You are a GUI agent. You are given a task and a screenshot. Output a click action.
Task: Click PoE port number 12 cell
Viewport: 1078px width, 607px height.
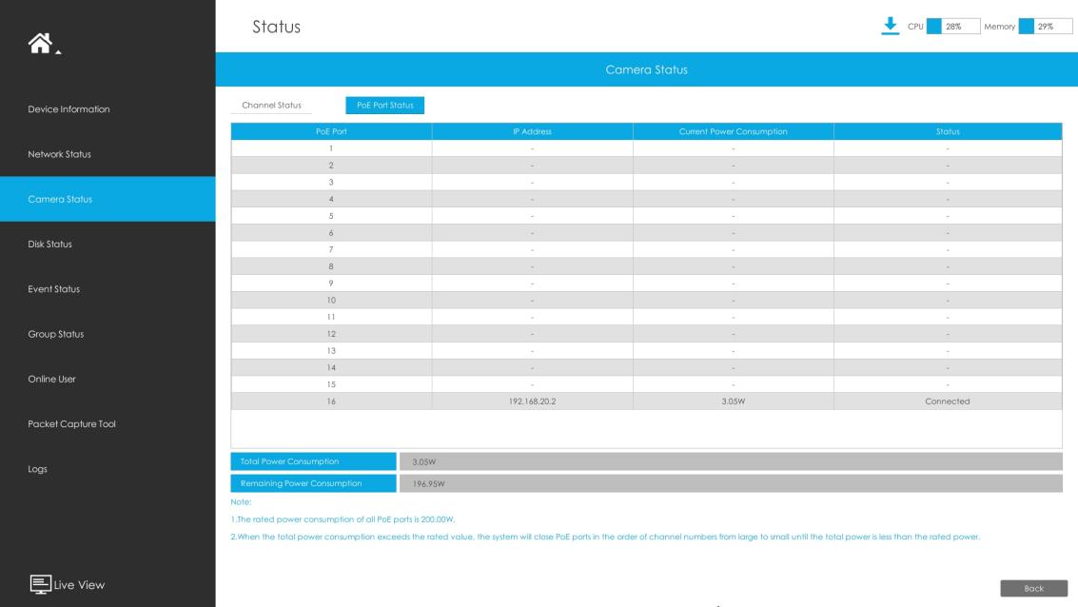(331, 334)
